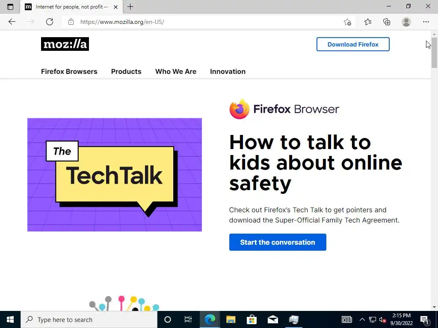Open File Explorer from taskbar
The image size is (438, 328).
pyautogui.click(x=231, y=319)
